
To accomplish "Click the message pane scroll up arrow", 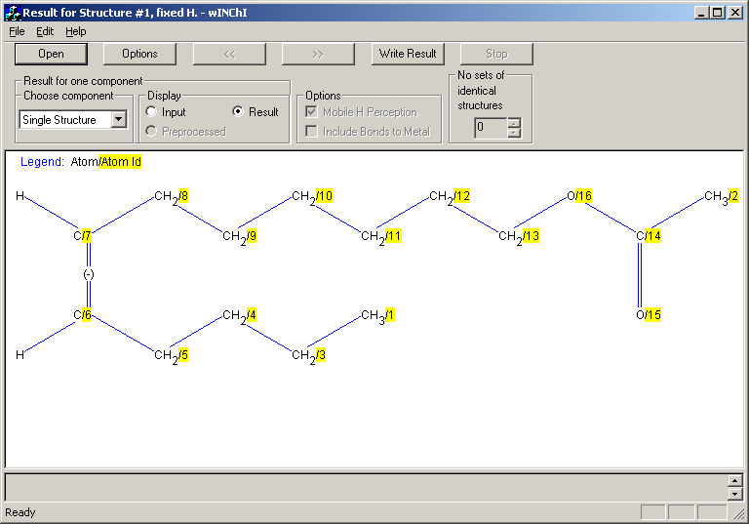I will tap(735, 480).
